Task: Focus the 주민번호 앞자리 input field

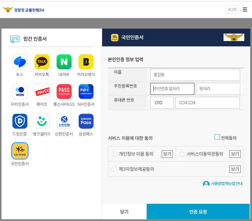Action: click(172, 89)
